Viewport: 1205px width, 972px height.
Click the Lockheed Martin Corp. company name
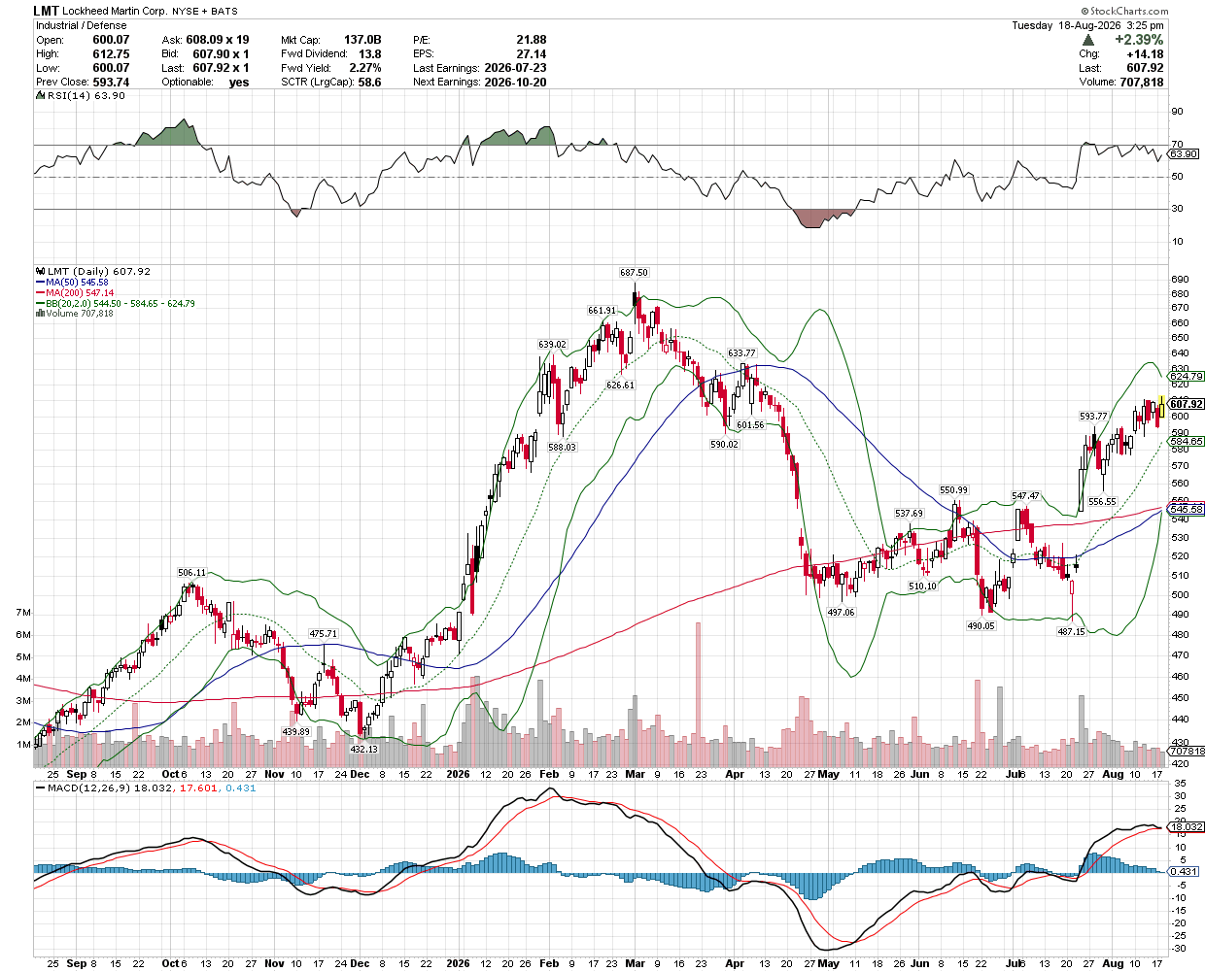[115, 12]
